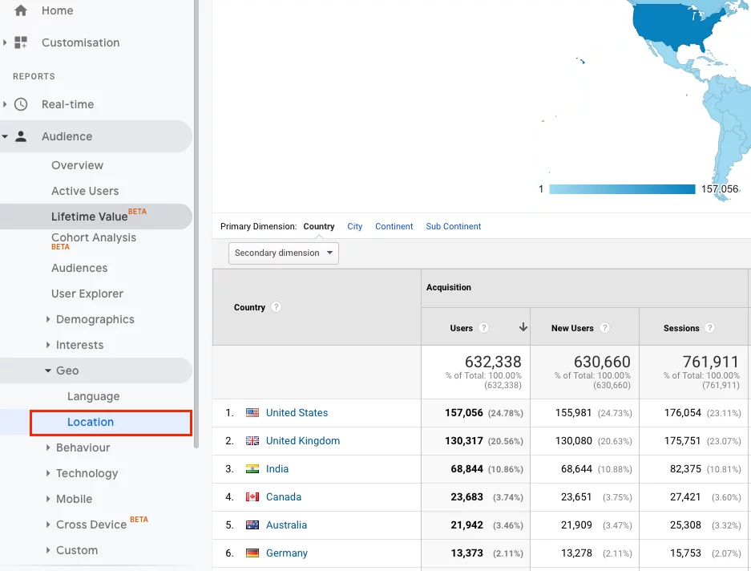Click the United States flag icon
Image resolution: width=751 pixels, height=571 pixels.
tap(251, 412)
